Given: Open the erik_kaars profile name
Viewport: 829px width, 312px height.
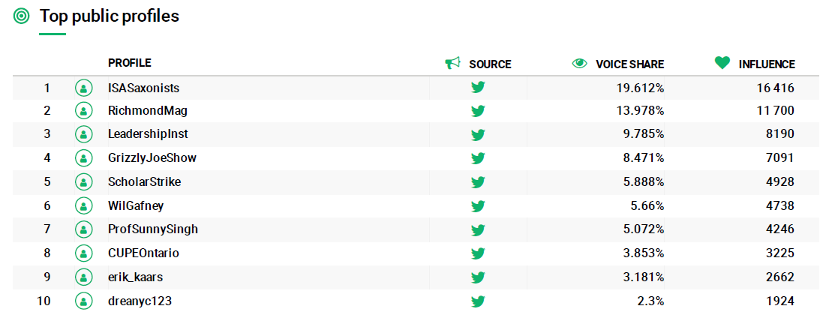Looking at the screenshot, I should (x=136, y=277).
